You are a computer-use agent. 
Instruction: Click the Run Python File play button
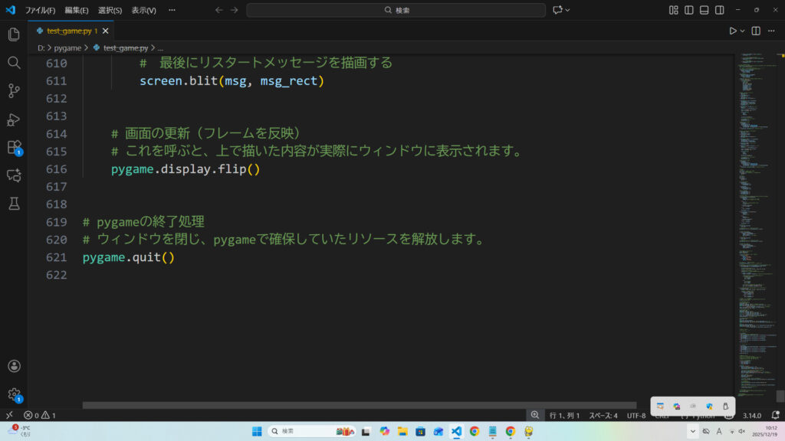coord(733,31)
